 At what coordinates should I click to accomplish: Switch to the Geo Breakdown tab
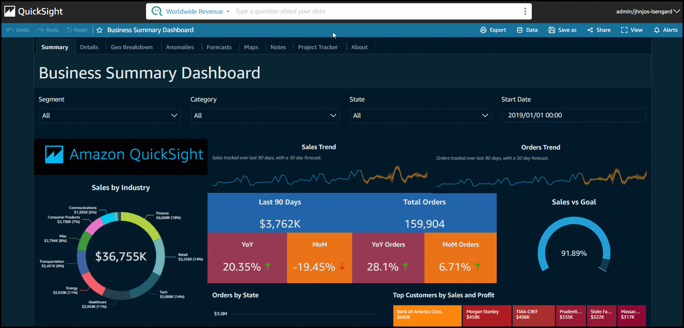click(x=132, y=47)
